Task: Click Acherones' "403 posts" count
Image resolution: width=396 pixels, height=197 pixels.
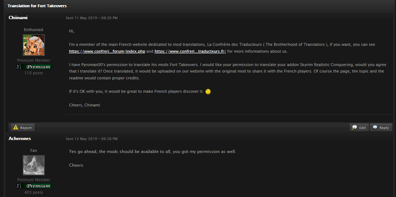Action: (34, 192)
